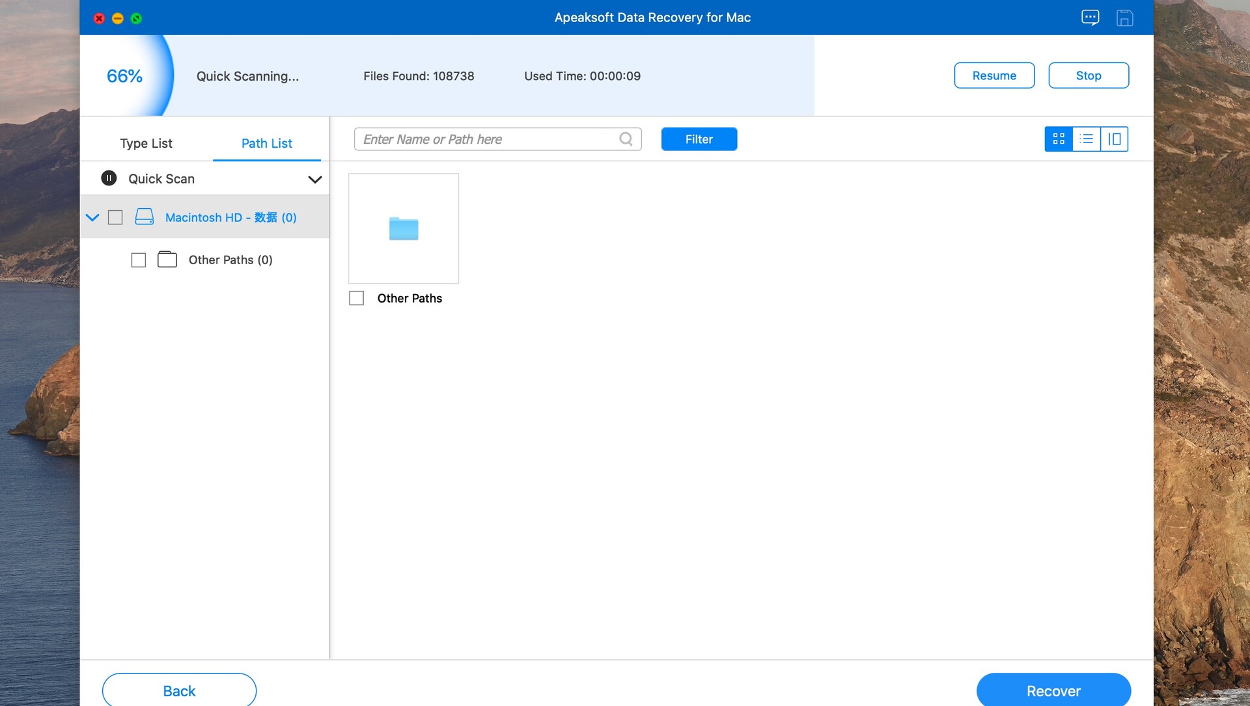
Task: Open the feedback chat bubble icon
Action: tap(1090, 18)
